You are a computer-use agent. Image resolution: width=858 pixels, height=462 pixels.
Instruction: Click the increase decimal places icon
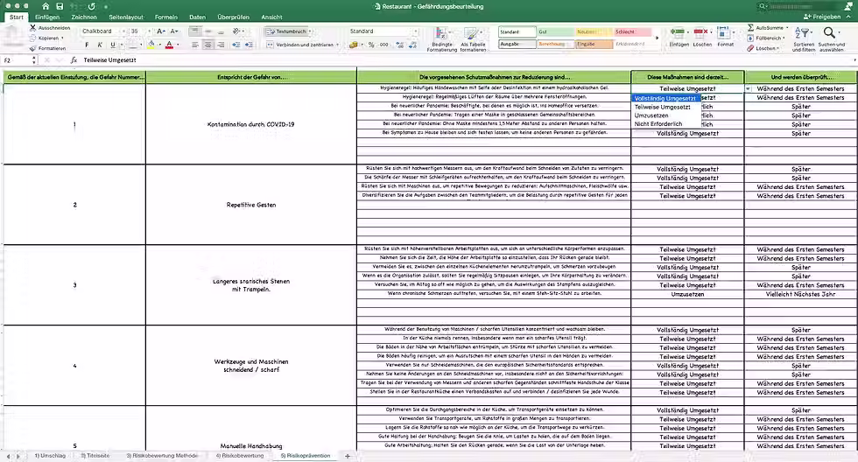(400, 45)
